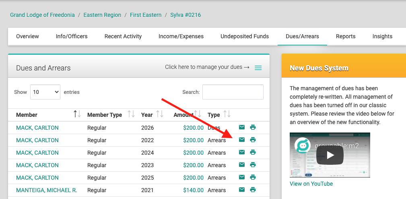Sort table by Member column
The image size is (406, 199).
click(77, 114)
